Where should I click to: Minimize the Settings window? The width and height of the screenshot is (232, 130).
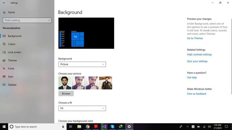click(212, 3)
